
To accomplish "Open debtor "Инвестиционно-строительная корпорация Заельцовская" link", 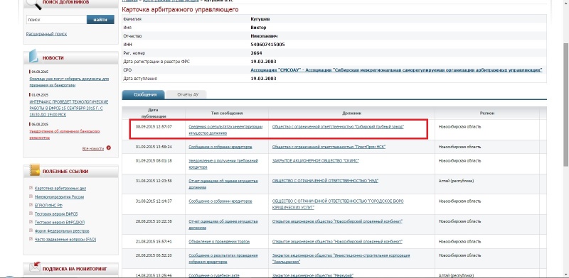I will [341, 258].
